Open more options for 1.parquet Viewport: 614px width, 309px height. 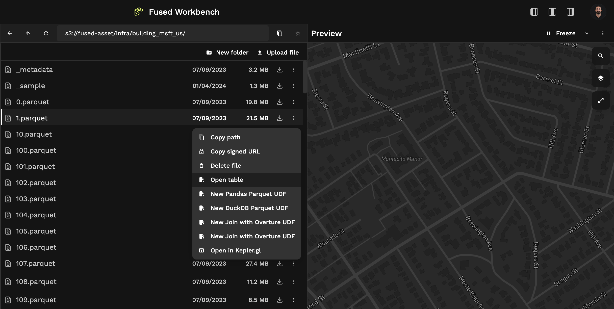pyautogui.click(x=294, y=118)
